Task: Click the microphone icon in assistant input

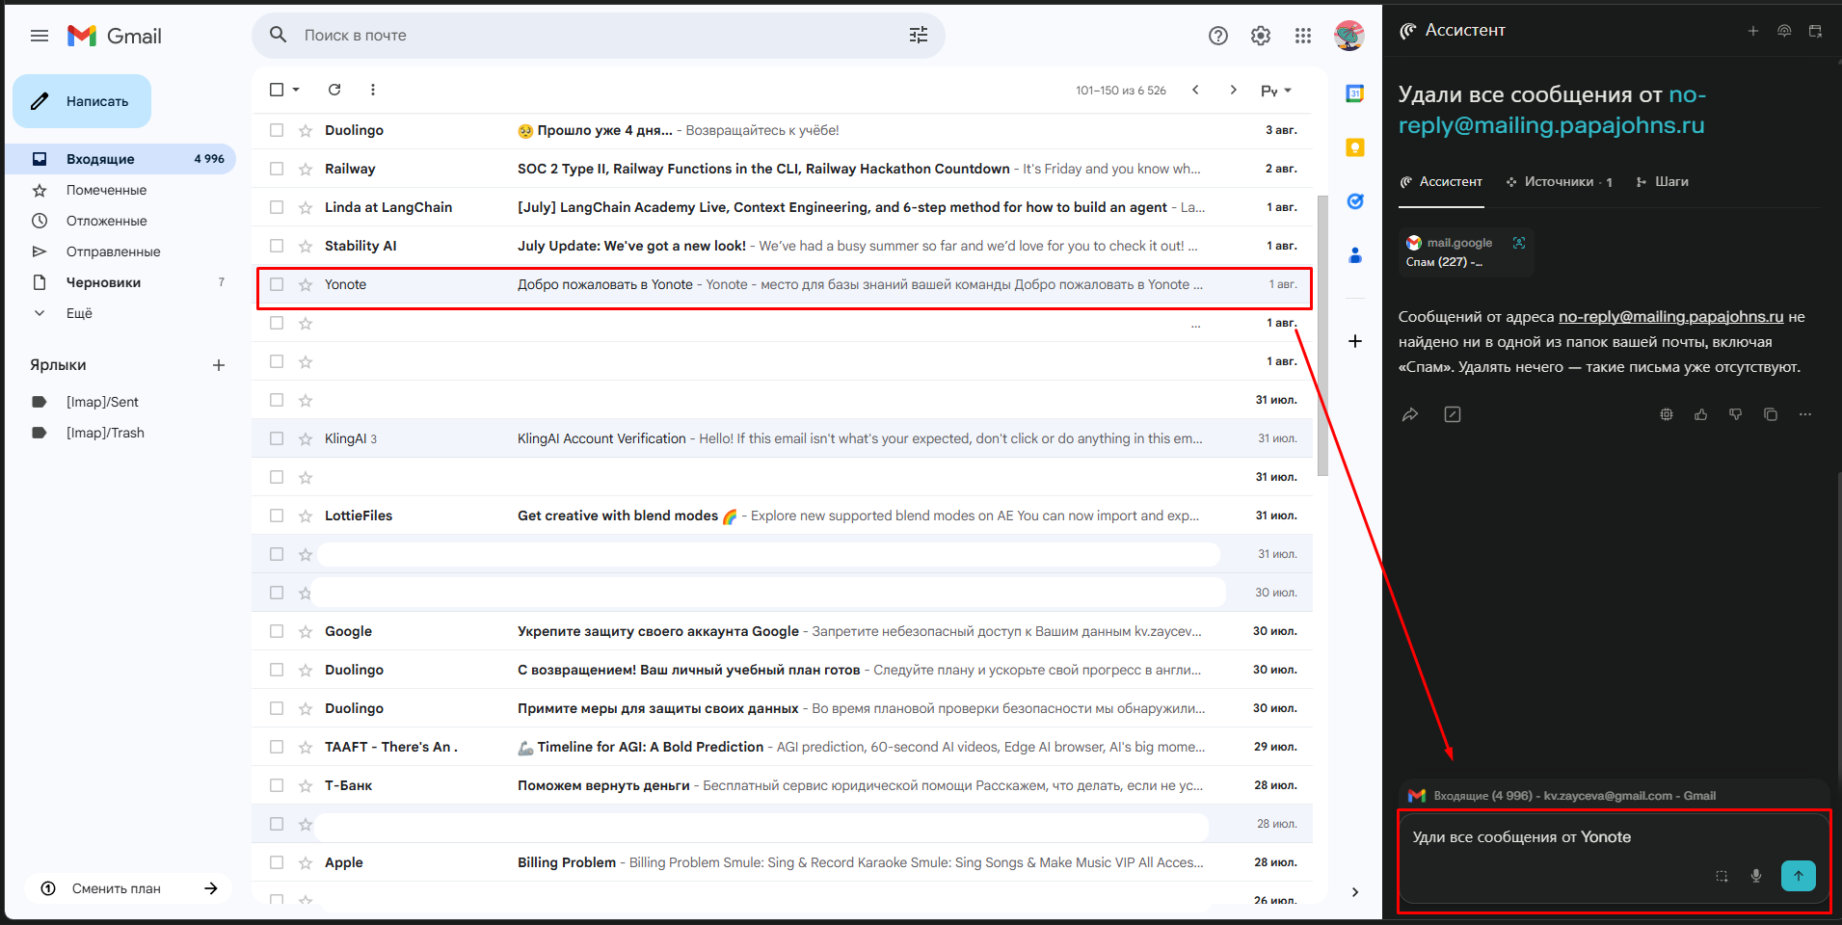Action: [x=1755, y=876]
